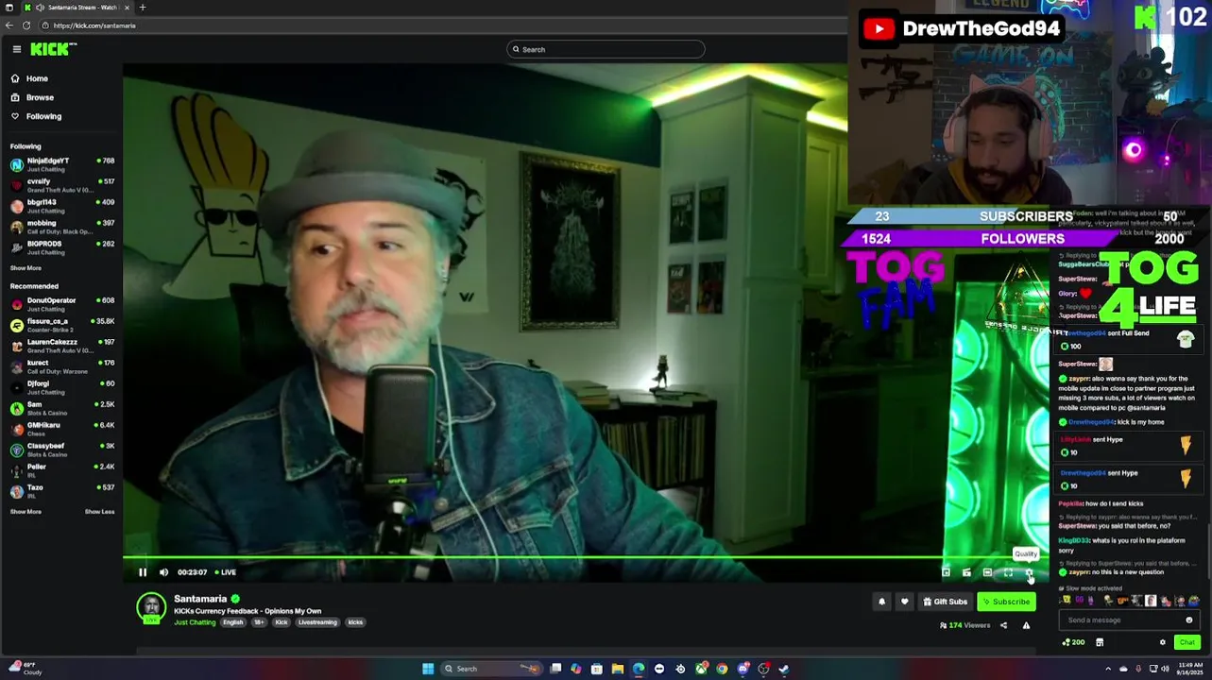The image size is (1212, 680).
Task: Click the green stream progress bar
Action: pos(586,558)
